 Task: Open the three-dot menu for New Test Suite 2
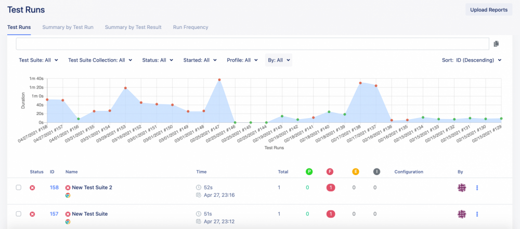click(477, 188)
